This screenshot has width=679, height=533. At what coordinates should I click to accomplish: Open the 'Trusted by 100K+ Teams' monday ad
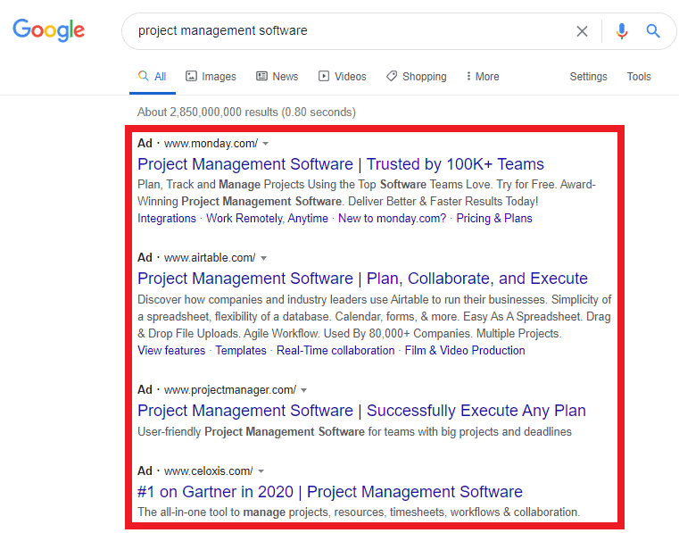tap(340, 164)
